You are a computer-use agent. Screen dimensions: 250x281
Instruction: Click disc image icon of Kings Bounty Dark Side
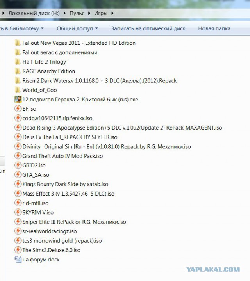tap(18, 184)
